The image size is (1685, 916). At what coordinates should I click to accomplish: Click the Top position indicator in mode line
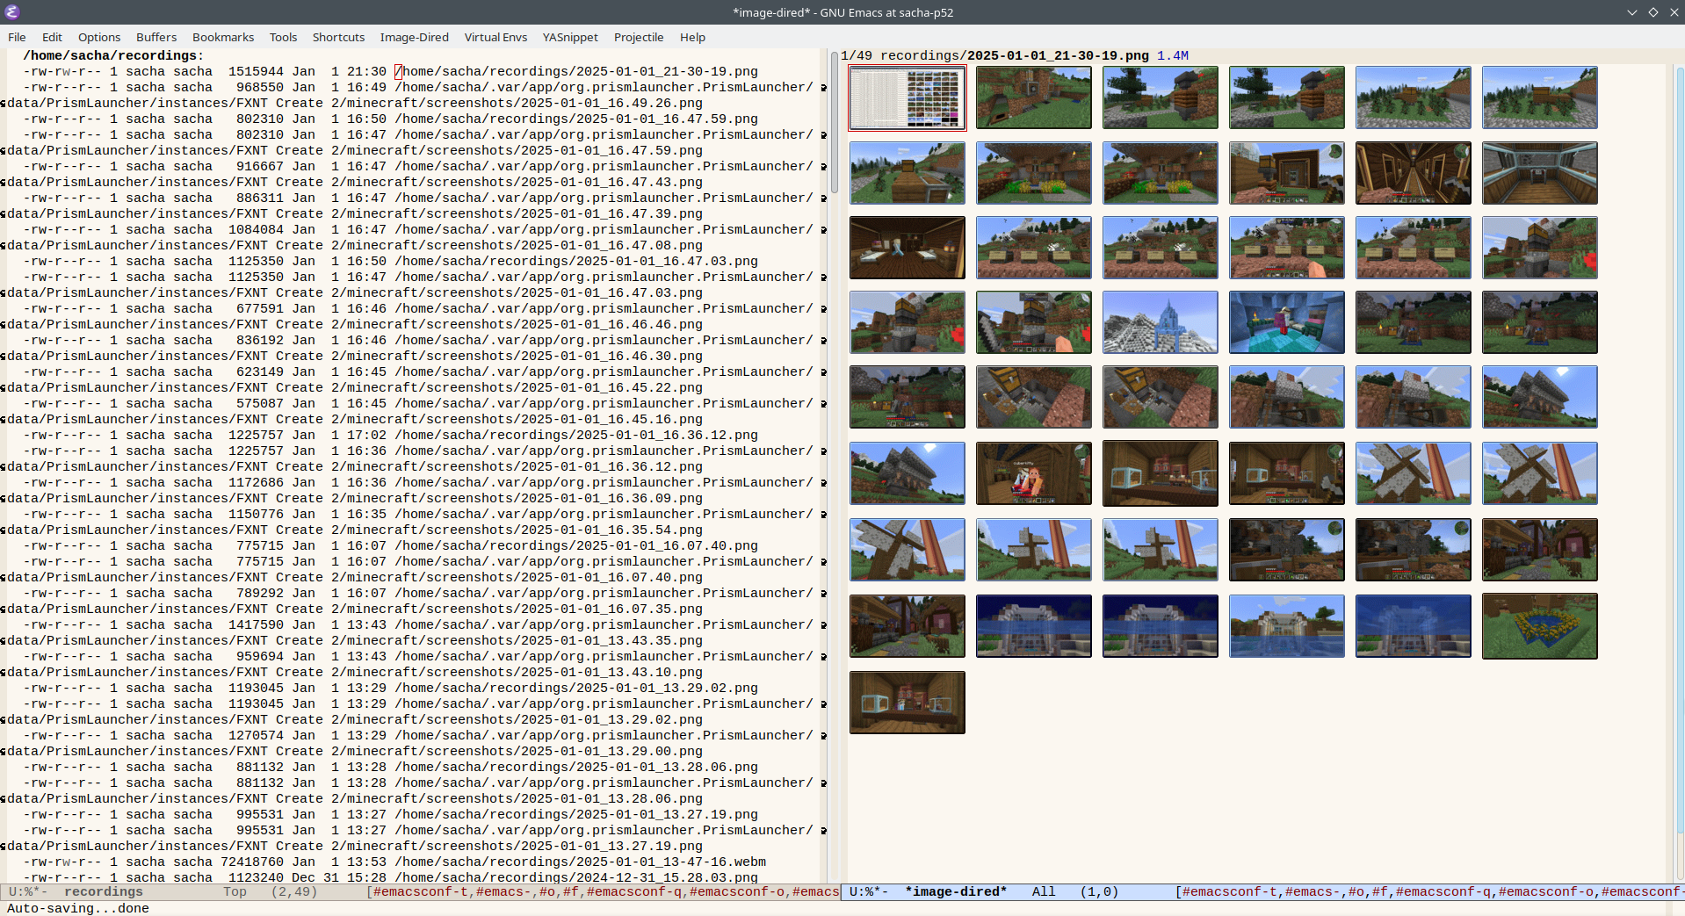click(x=235, y=892)
